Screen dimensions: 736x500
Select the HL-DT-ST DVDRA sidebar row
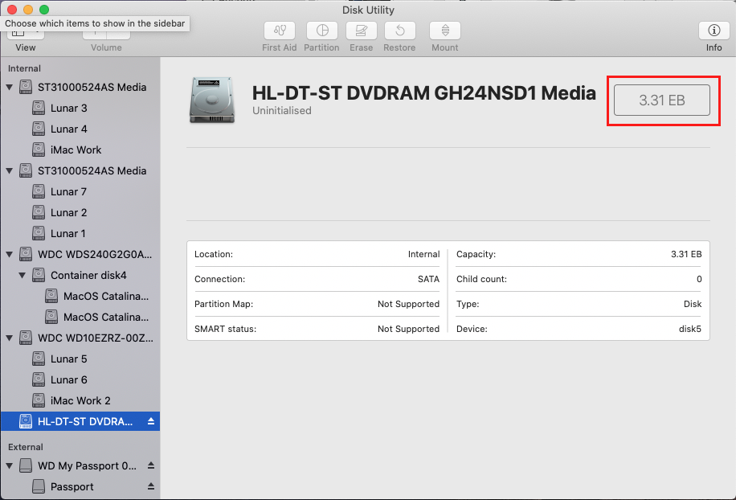(x=80, y=421)
